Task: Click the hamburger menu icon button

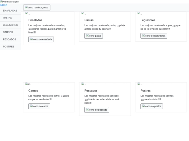Action: (37, 8)
